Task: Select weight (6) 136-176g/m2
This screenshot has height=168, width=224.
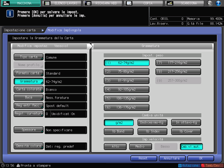Action: tap(127, 107)
